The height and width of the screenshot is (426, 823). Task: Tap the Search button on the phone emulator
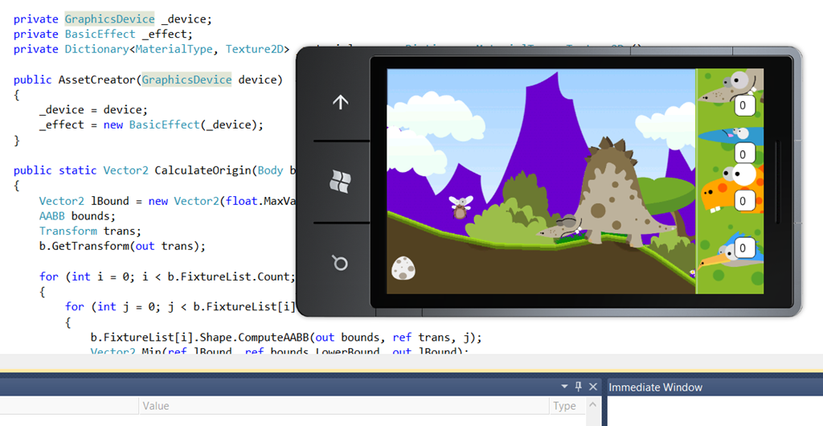pos(340,263)
